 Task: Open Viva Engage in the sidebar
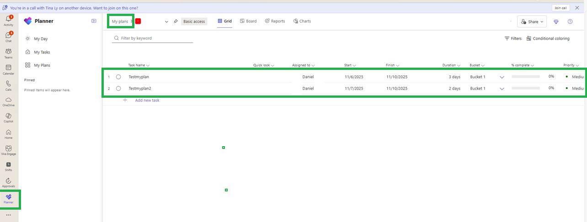coord(9,150)
